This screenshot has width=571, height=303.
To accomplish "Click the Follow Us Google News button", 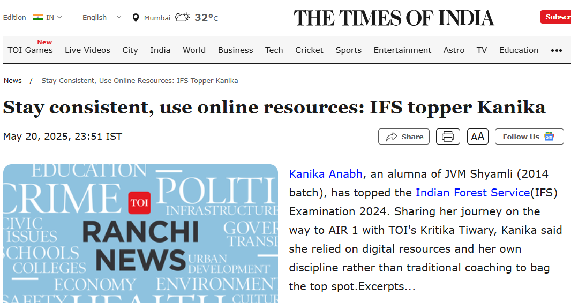I will 529,137.
